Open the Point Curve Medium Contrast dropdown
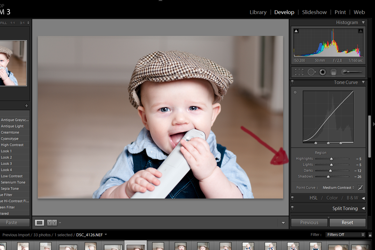Viewport: 375px width, 250px height. 338,188
